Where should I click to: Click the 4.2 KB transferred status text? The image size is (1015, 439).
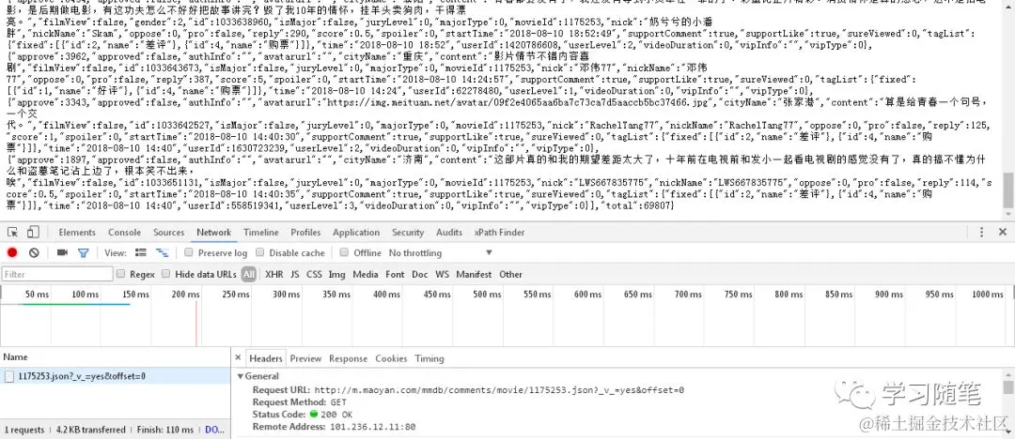click(x=90, y=430)
